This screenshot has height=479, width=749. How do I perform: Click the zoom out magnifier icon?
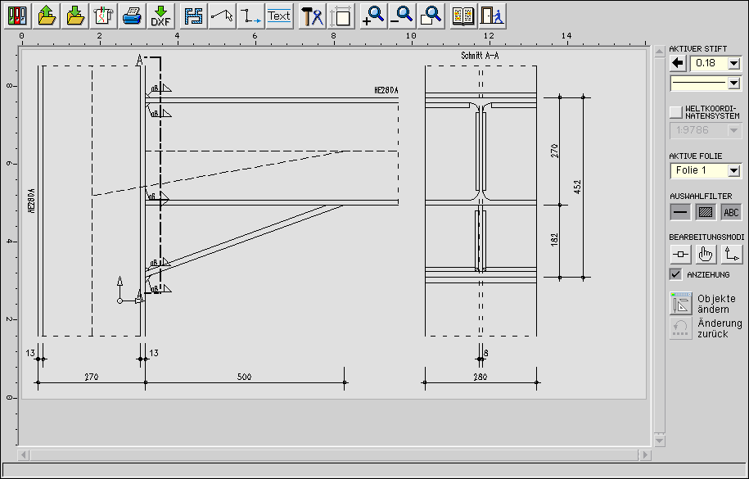[402, 15]
